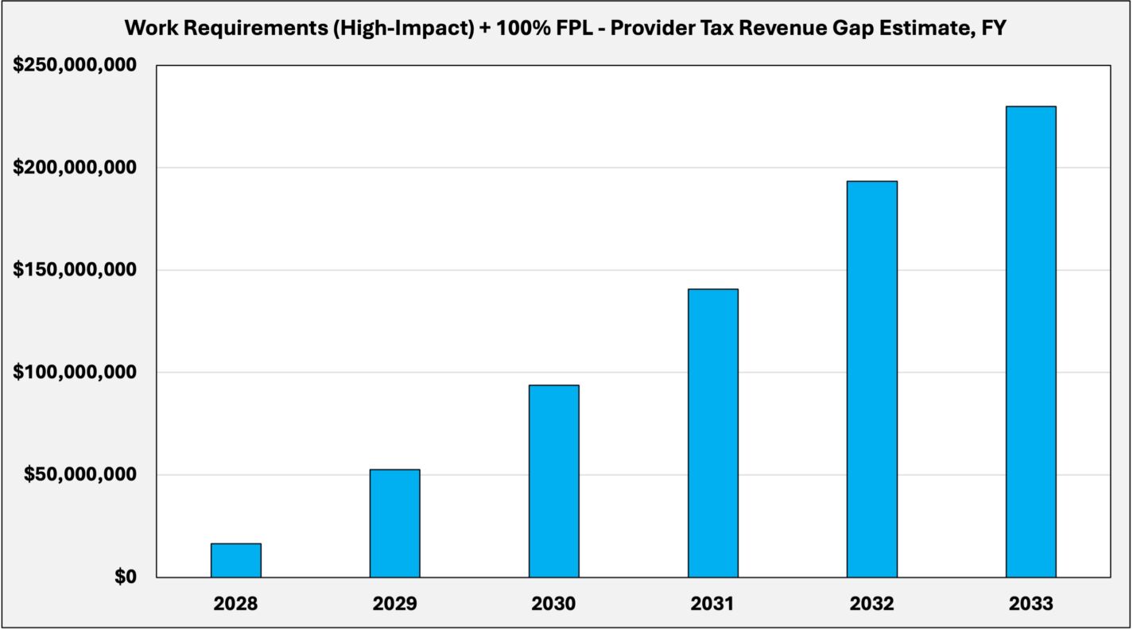Click the 2030 x-axis label

[x=553, y=604]
